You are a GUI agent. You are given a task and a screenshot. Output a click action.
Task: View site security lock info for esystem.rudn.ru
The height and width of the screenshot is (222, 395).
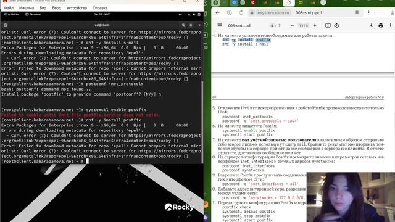coord(252,12)
